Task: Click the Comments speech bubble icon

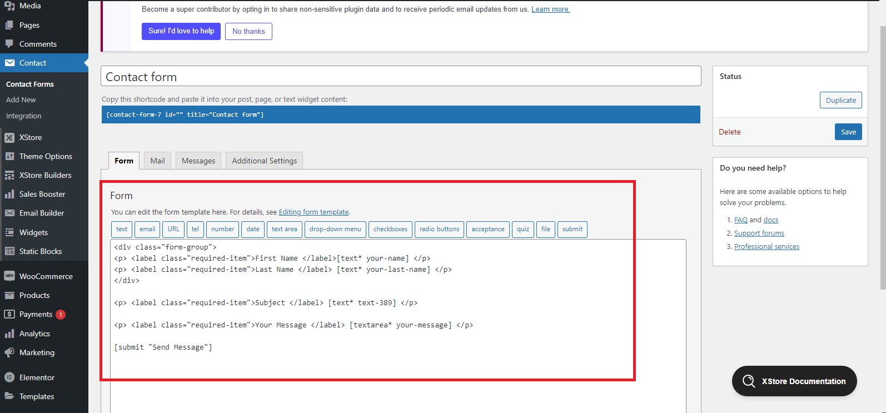Action: [9, 44]
